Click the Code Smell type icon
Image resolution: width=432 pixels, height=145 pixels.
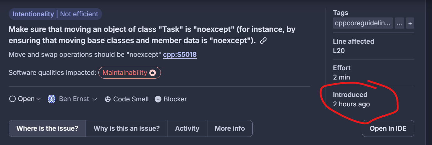pos(108,99)
